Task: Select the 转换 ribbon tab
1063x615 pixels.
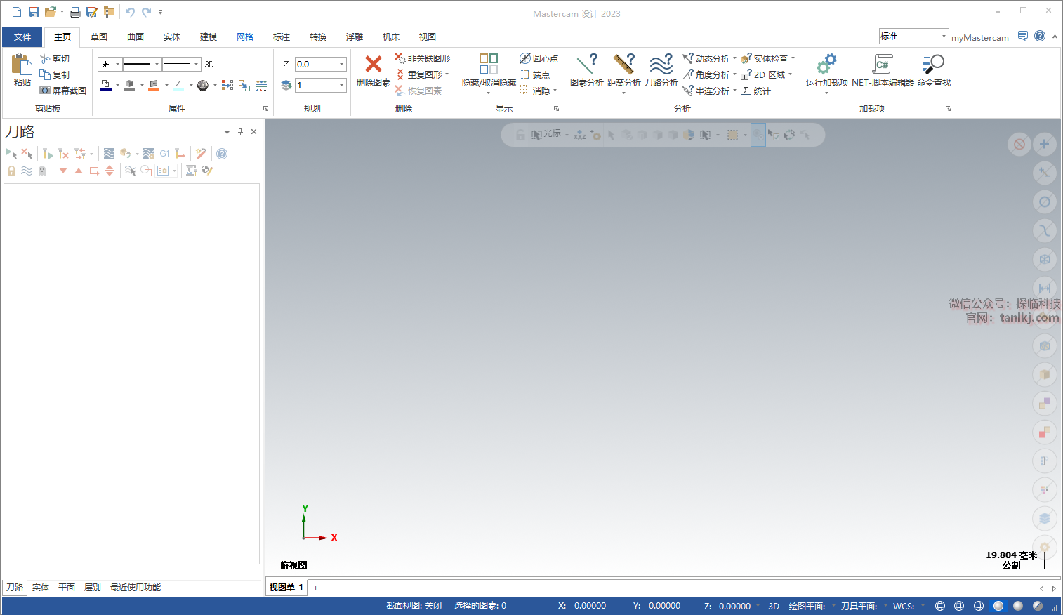Action: (318, 37)
